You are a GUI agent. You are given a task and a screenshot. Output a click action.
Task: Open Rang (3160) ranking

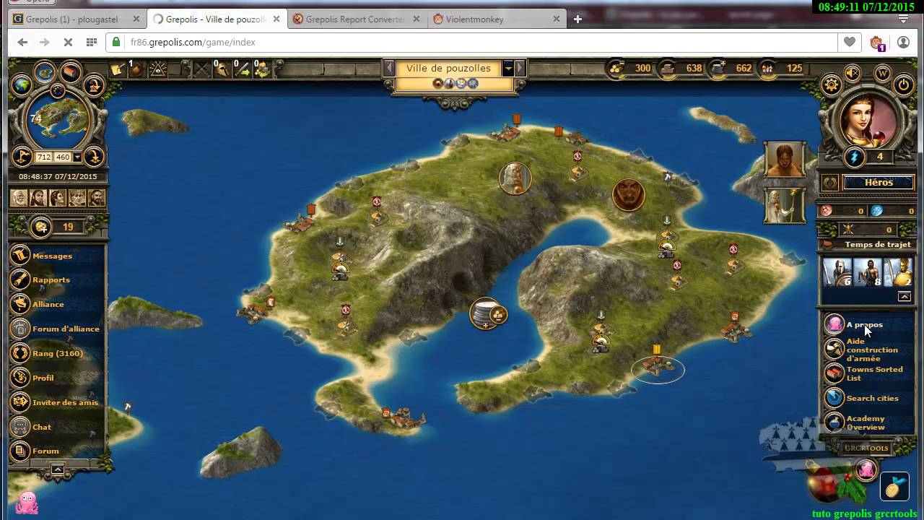tap(57, 353)
